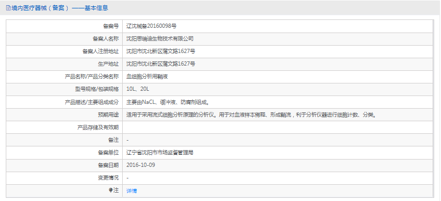Click the 备案人注册地址 value 沈阳市沈北新区蒲文路1627号
The width and height of the screenshot is (441, 201).
pos(161,51)
